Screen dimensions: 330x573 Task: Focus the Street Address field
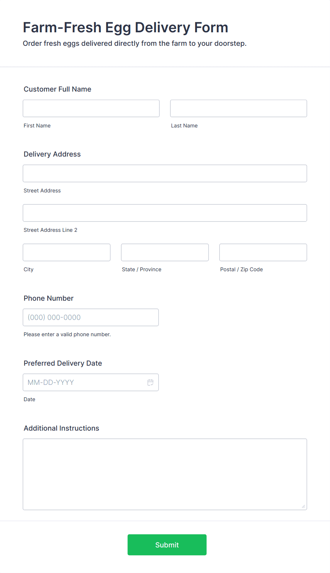click(x=165, y=173)
